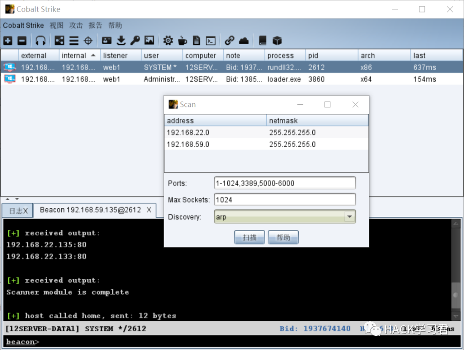Select the loader.exe session row
This screenshot has width=464, height=350.
pyautogui.click(x=232, y=79)
